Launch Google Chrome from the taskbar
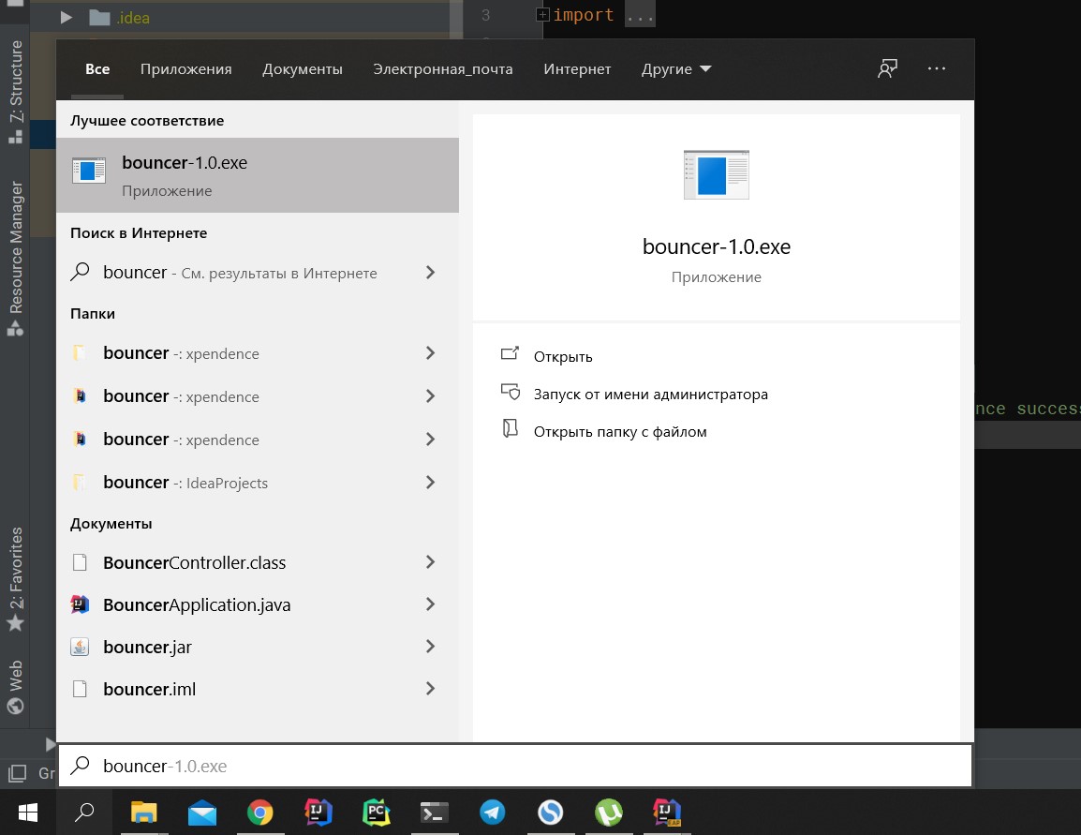 click(259, 813)
